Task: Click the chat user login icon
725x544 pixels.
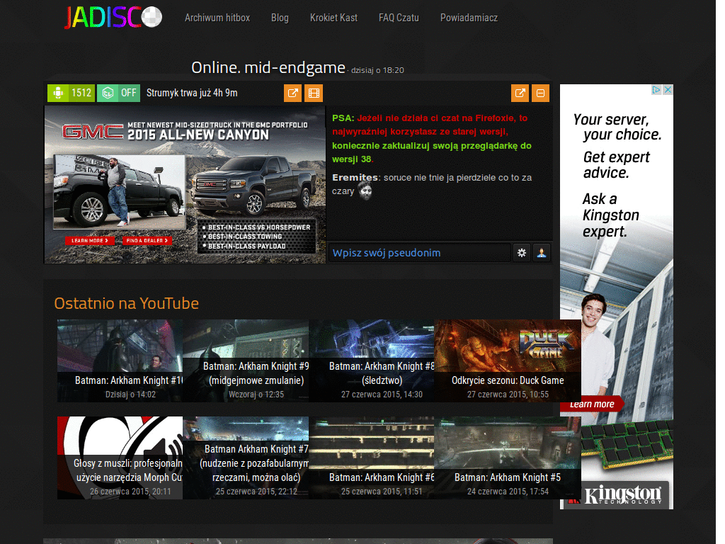Action: (x=542, y=253)
